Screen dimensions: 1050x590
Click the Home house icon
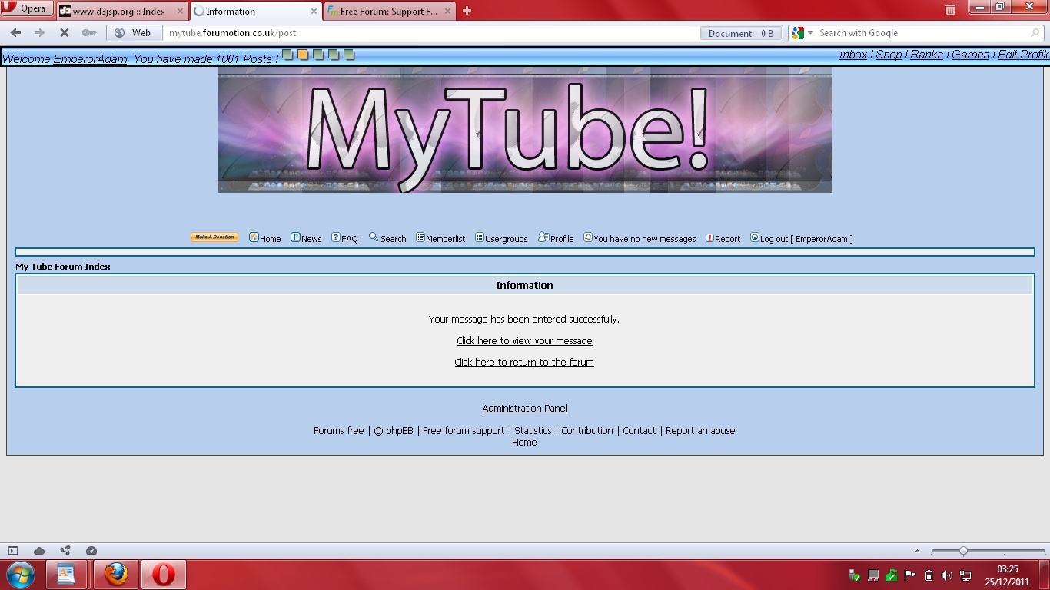(x=254, y=237)
